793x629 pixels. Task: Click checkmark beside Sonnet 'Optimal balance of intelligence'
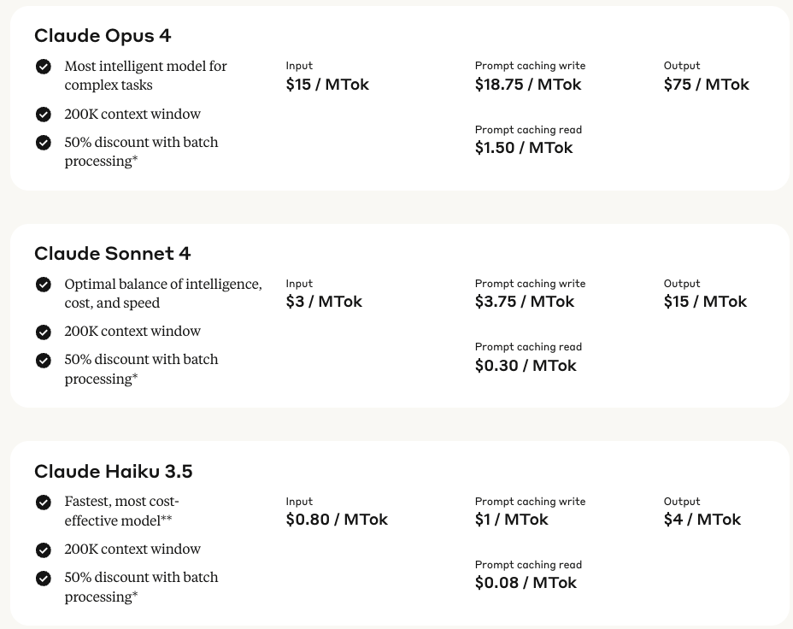coord(44,285)
